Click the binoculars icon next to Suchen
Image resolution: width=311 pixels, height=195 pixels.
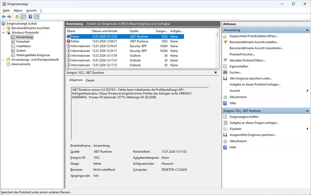(x=226, y=72)
